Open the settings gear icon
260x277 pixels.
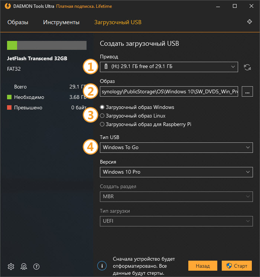click(11, 266)
